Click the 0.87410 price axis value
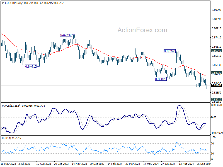This screenshot has height=167, width=223. click(x=217, y=38)
